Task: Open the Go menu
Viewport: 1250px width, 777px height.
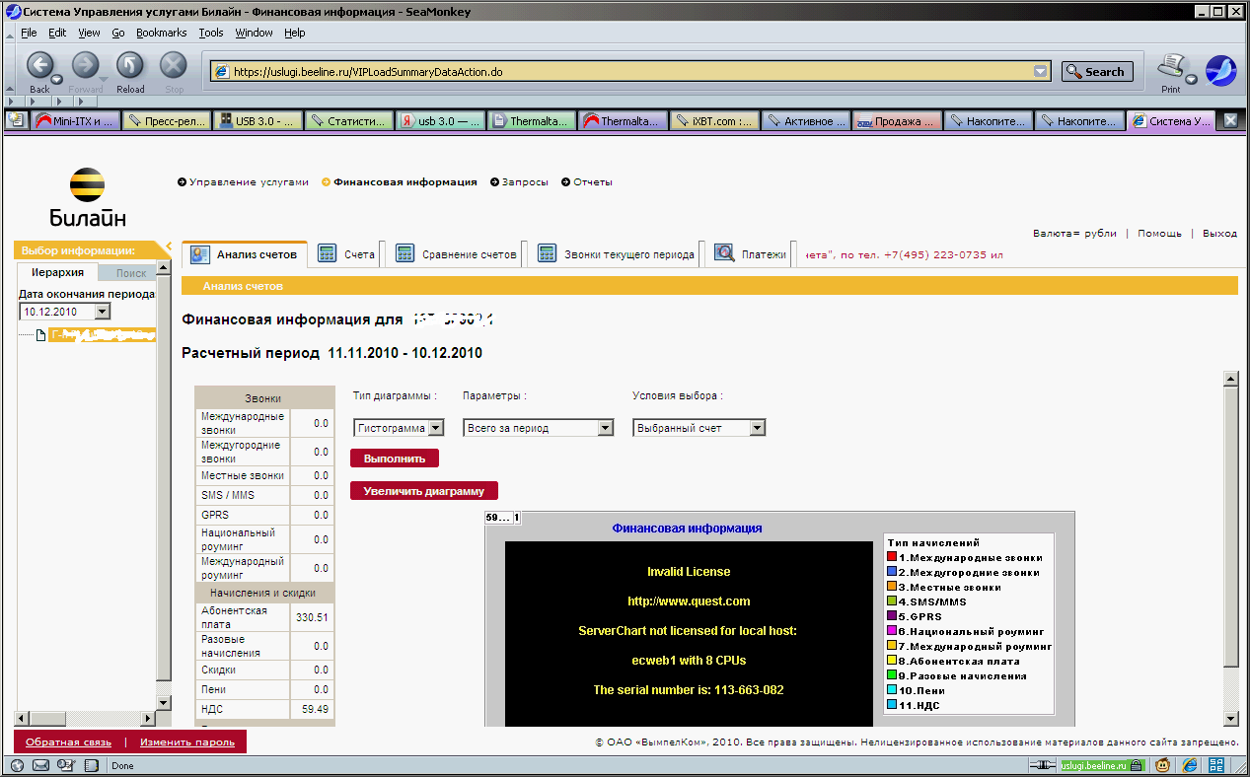Action: tap(118, 33)
